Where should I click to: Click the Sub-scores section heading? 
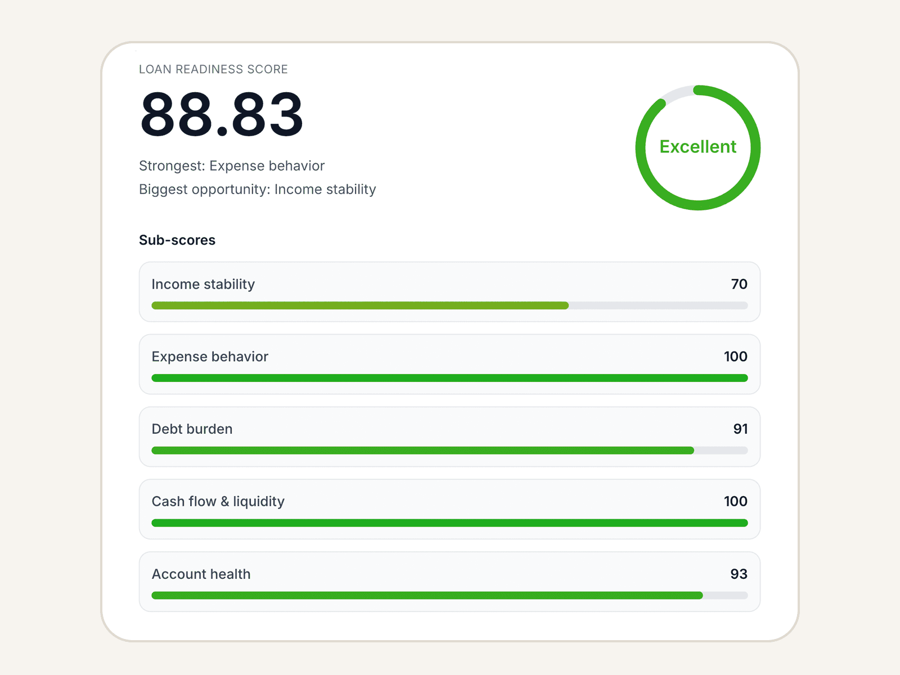177,240
